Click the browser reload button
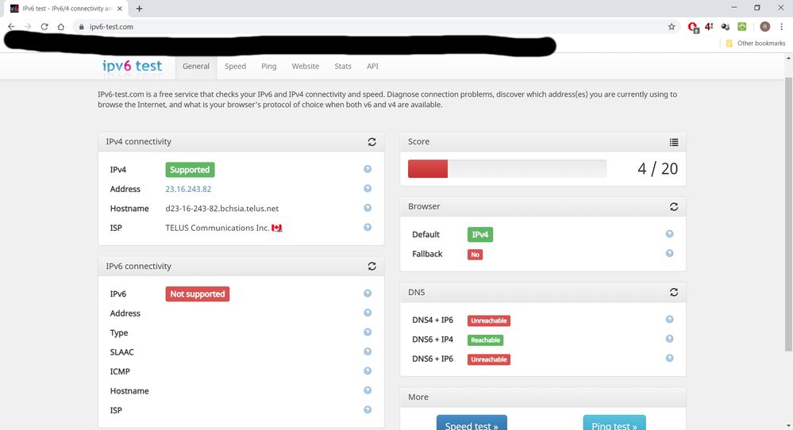The image size is (793, 430). coord(44,26)
